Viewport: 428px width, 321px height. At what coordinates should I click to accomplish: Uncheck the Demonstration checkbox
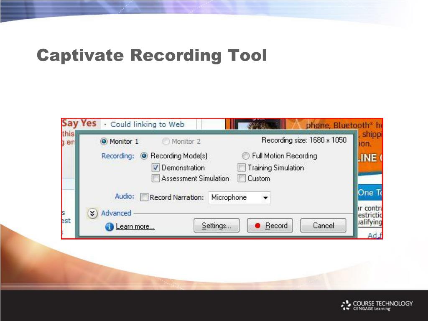tap(155, 168)
